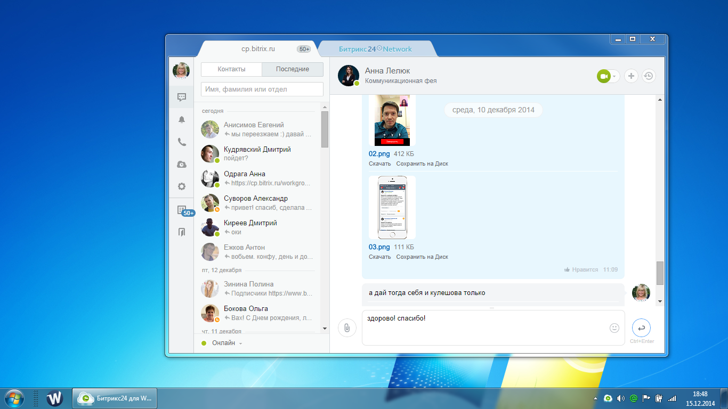Click the 50+ badge on cp.bitrix.ru tab
The width and height of the screenshot is (728, 409).
point(304,49)
